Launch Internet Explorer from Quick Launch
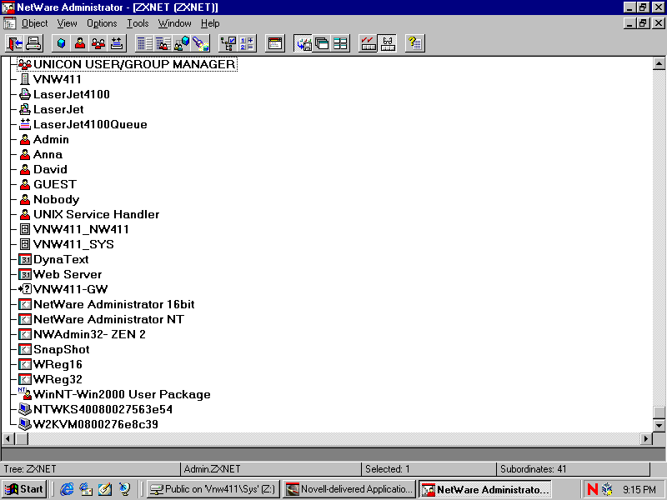Viewport: 667px width, 500px height. click(x=67, y=489)
